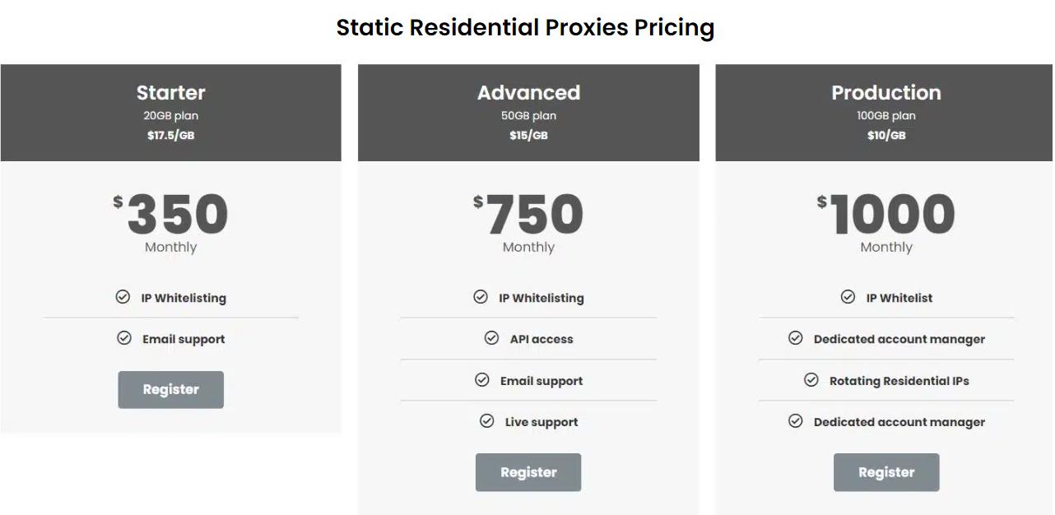Click checkmark icon next to API access
Image resolution: width=1055 pixels, height=515 pixels.
[x=491, y=338]
